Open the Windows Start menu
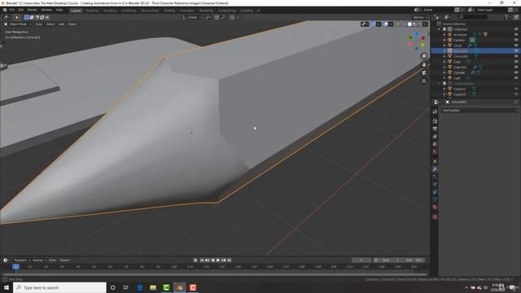Screen dimensions: 521x293 click(7, 287)
